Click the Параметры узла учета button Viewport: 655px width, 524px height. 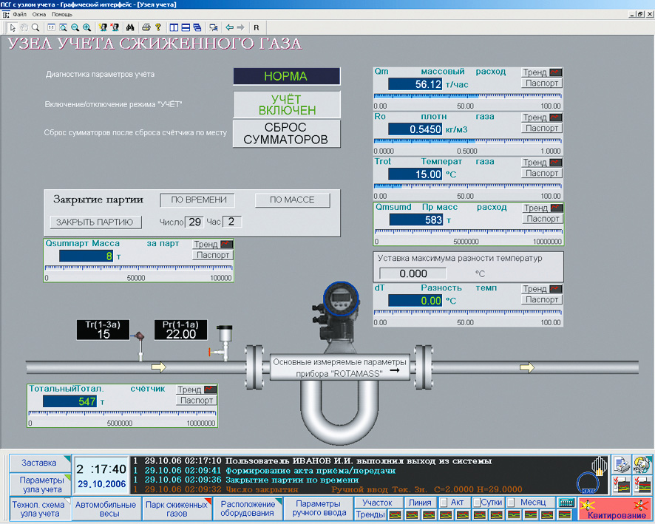41,485
